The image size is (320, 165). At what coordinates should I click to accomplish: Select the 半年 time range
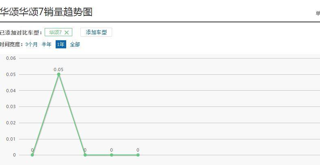click(47, 45)
